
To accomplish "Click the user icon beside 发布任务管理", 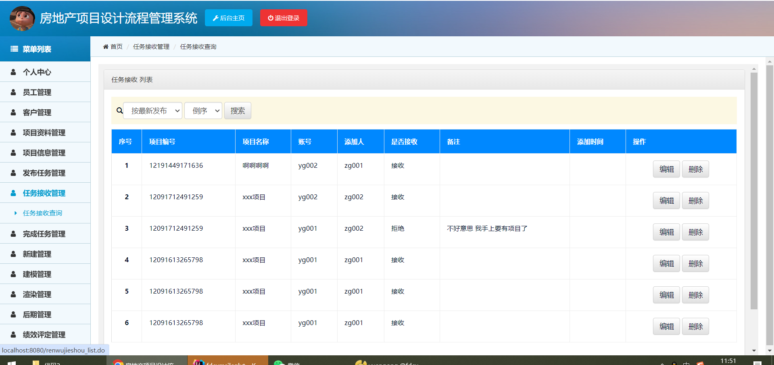I will 13,173.
